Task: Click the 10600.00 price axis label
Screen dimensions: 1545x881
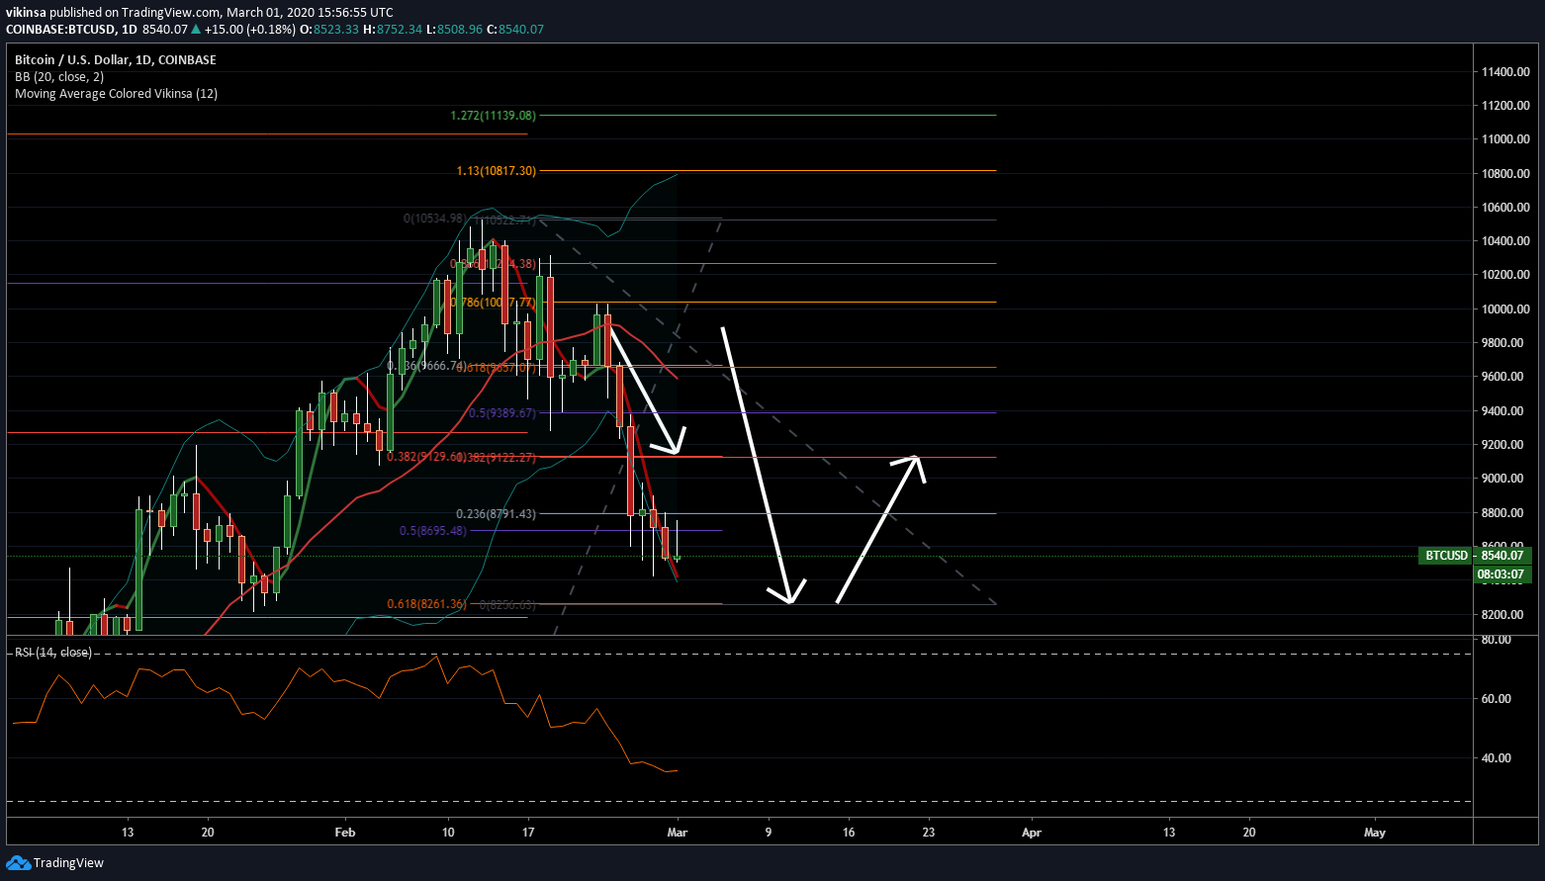Action: 1505,208
